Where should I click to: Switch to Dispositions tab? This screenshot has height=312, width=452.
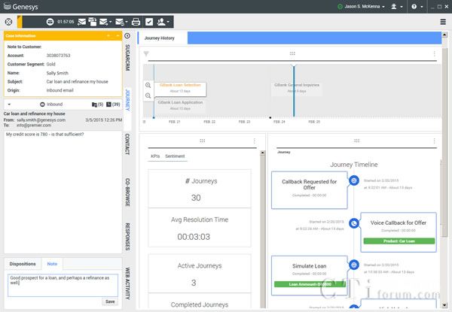[23, 264]
